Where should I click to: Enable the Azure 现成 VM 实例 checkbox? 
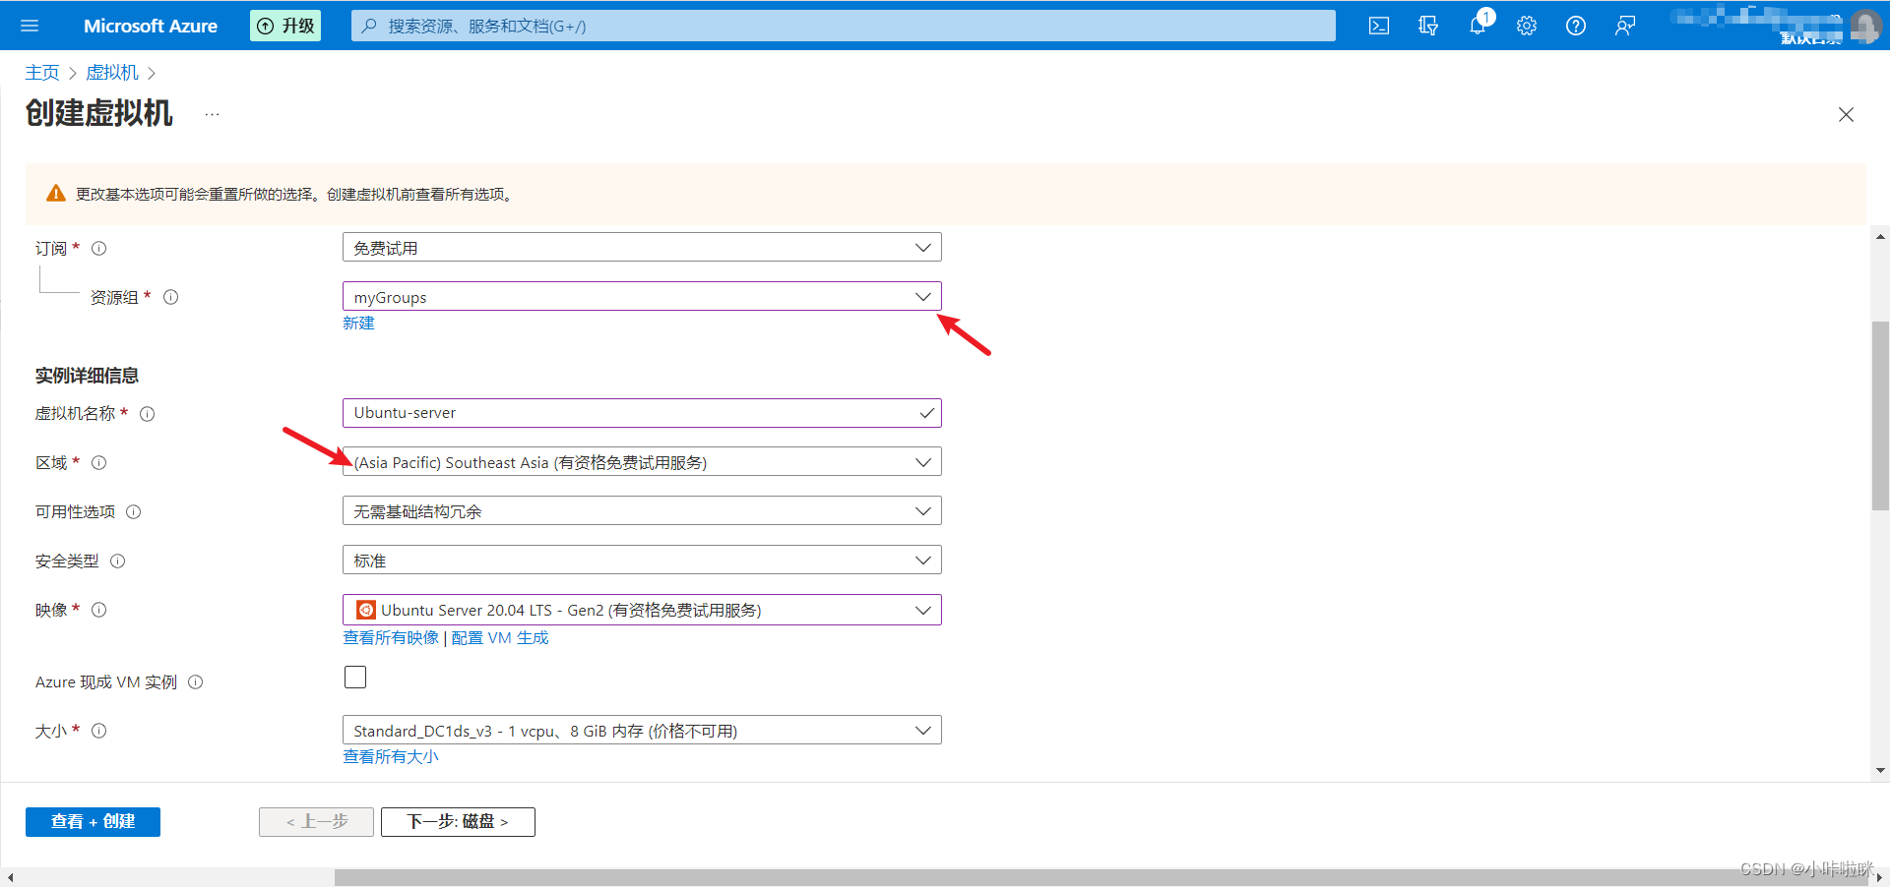[355, 677]
